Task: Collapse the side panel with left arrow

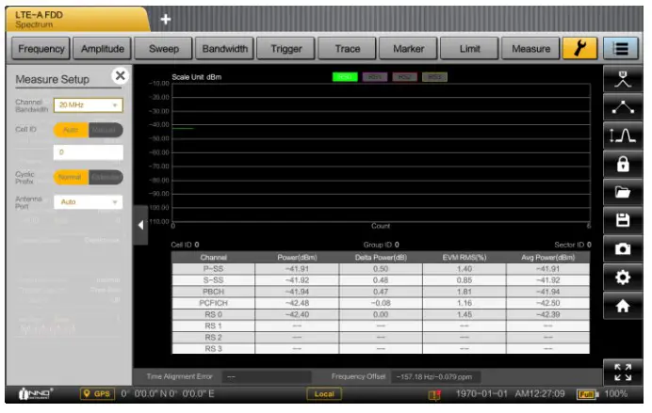Action: coord(140,225)
